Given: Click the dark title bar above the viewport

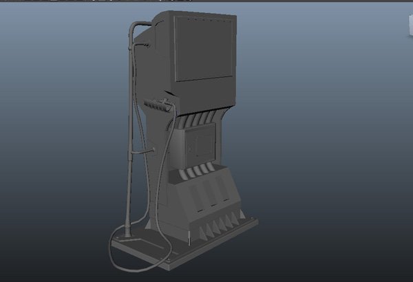Looking at the screenshot, I should (x=206, y=1).
